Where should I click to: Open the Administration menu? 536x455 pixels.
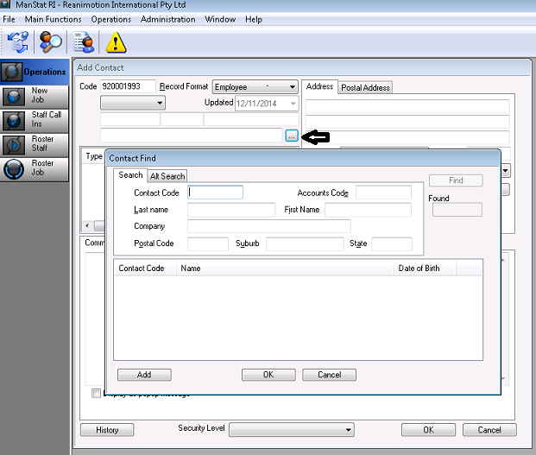[167, 19]
